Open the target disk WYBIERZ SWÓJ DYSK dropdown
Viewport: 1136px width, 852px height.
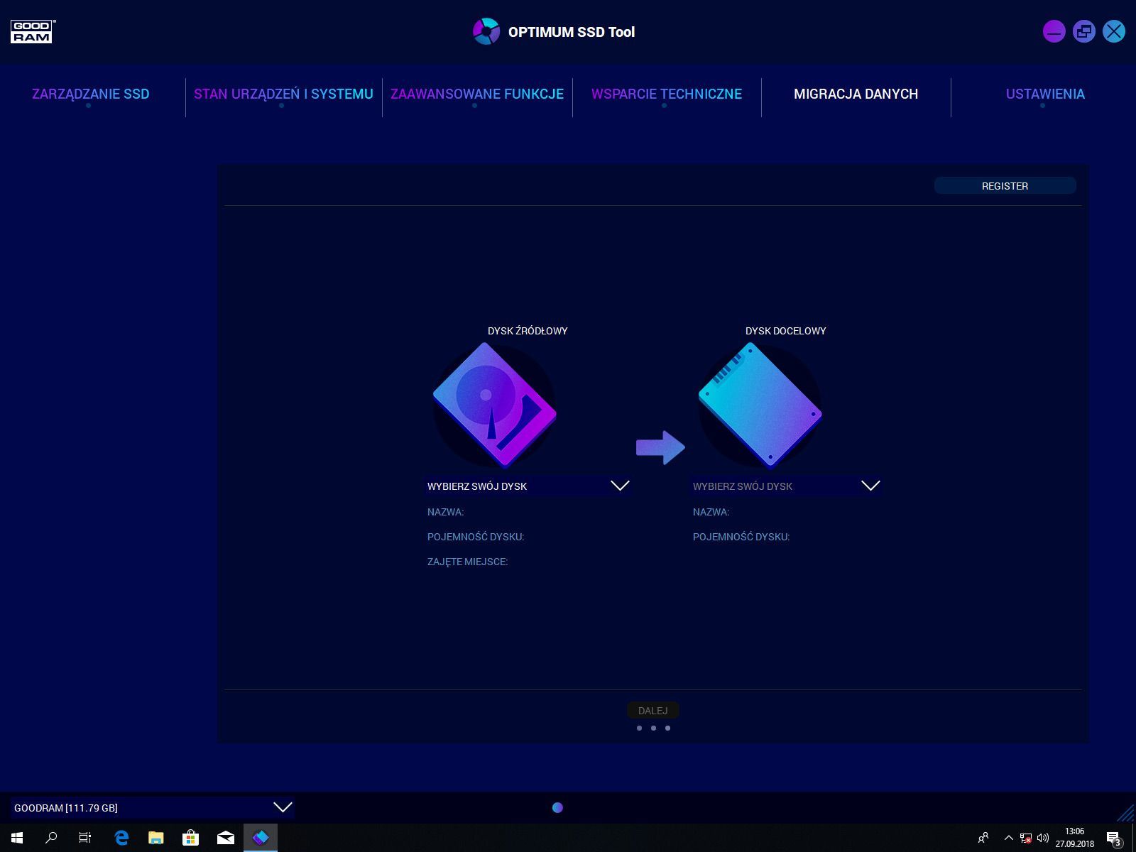786,486
